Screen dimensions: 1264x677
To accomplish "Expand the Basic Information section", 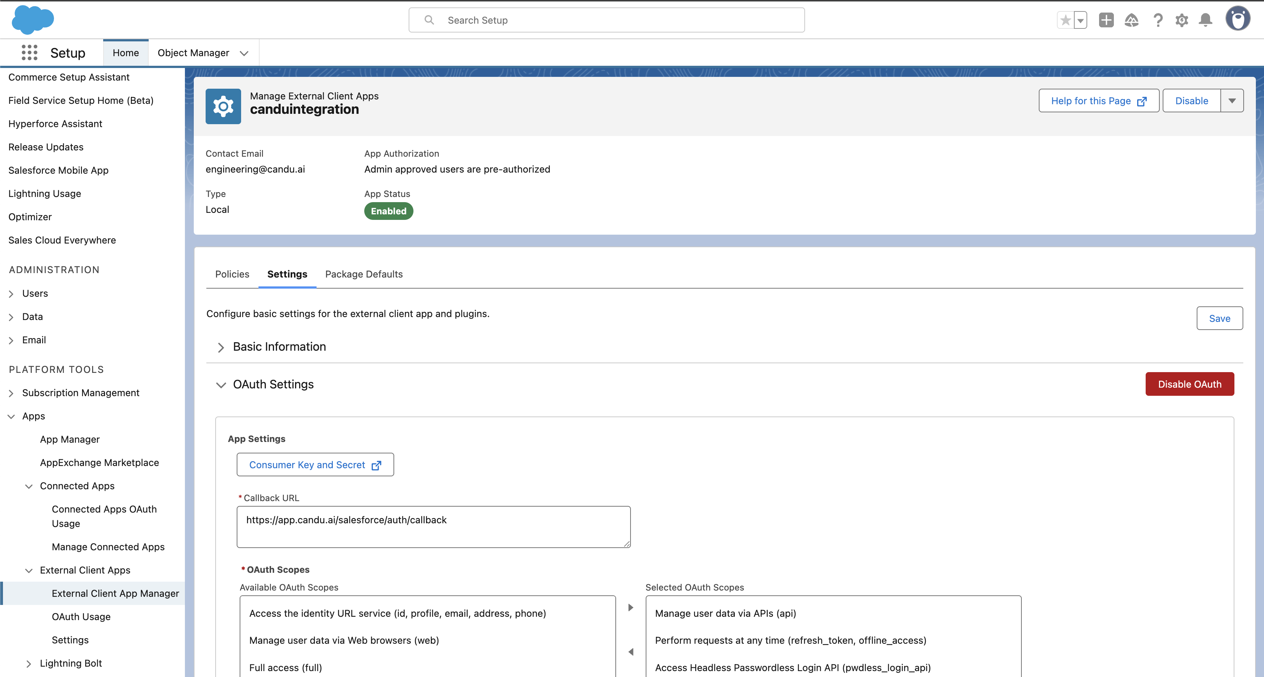I will [221, 347].
